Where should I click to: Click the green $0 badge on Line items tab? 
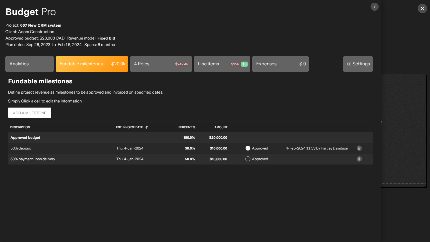click(244, 64)
